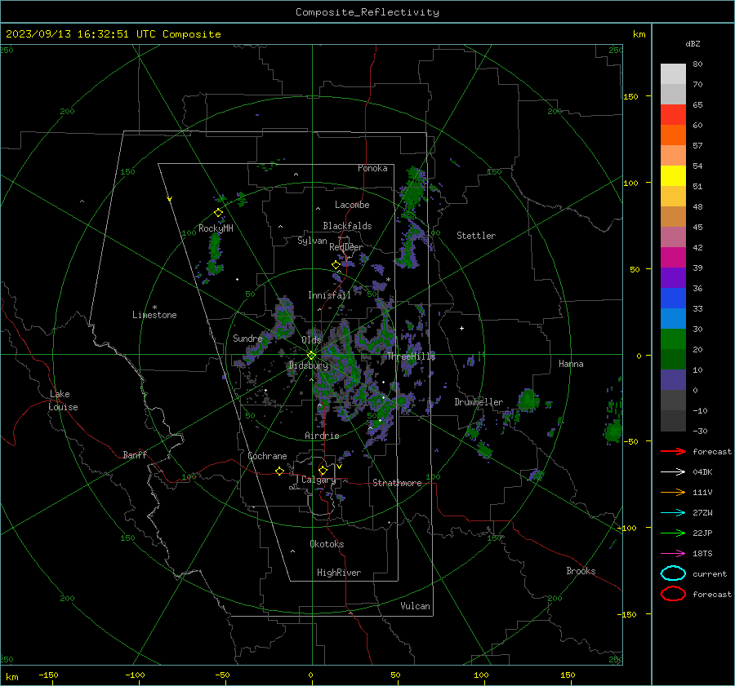Click the Blackfalds label
The height and width of the screenshot is (686, 735).
(x=347, y=226)
